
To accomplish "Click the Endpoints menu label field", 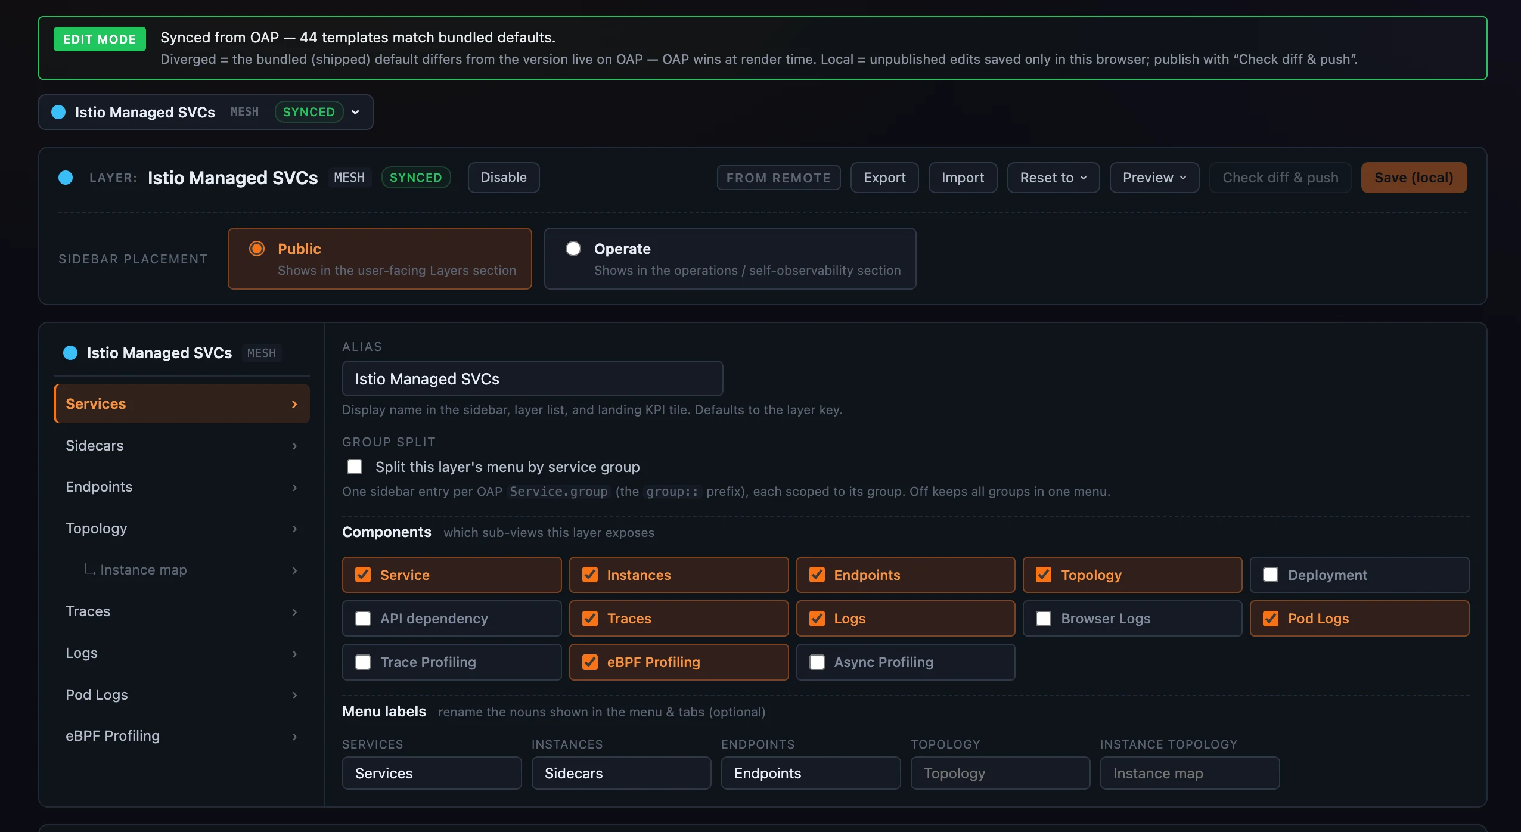I will [811, 773].
